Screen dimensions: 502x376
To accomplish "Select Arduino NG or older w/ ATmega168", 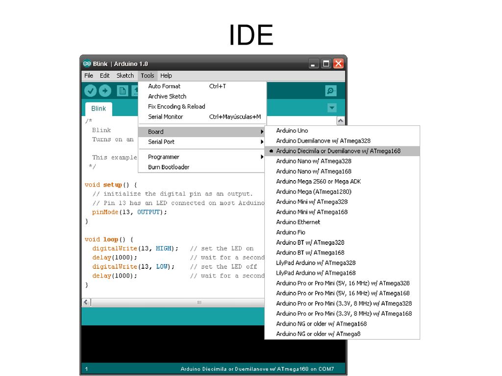I will (x=342, y=324).
